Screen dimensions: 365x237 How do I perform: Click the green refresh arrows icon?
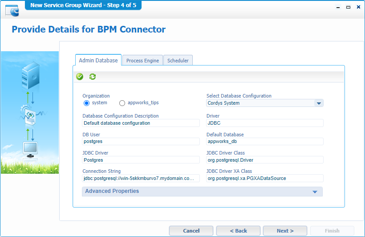click(93, 77)
